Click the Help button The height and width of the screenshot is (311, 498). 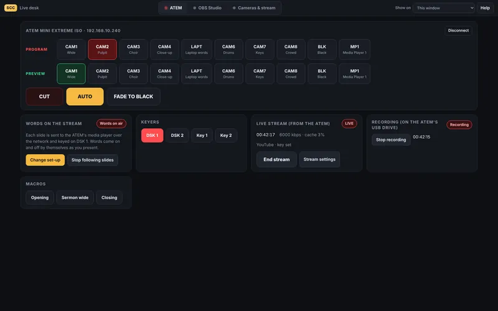coord(485,8)
